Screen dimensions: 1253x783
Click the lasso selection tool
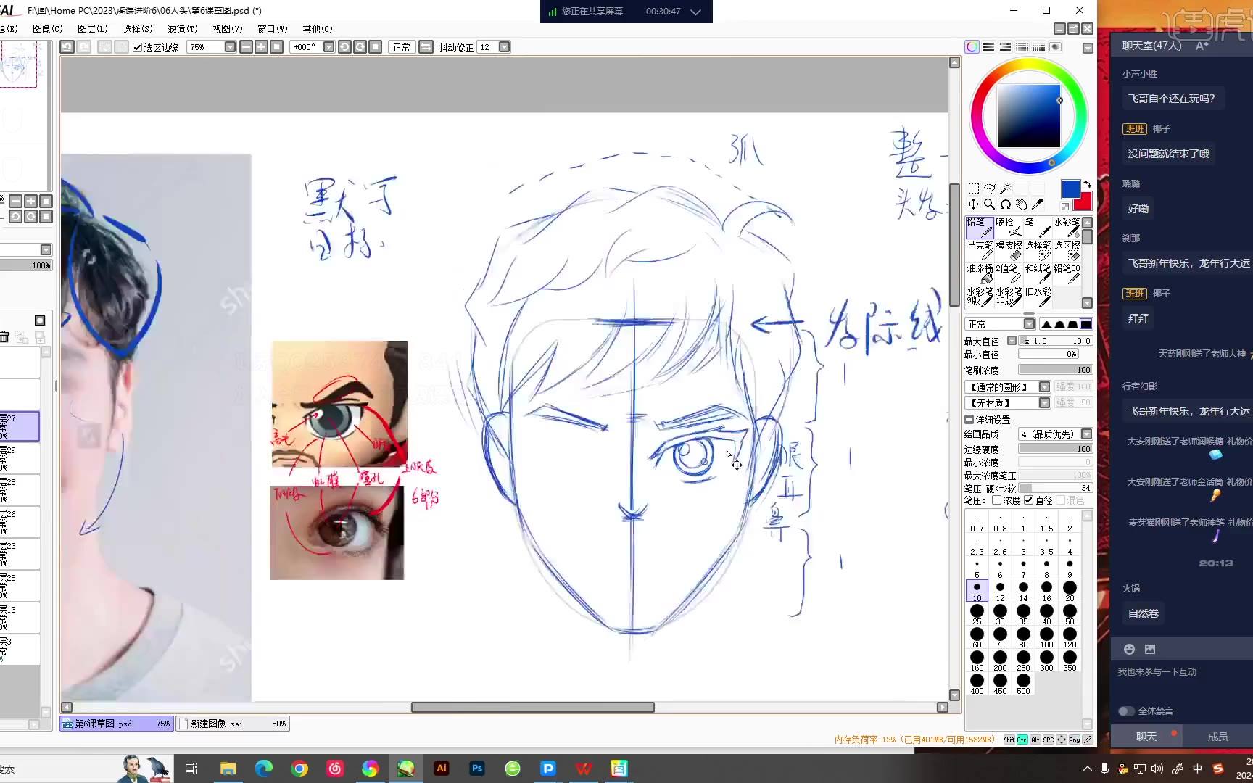coord(989,188)
